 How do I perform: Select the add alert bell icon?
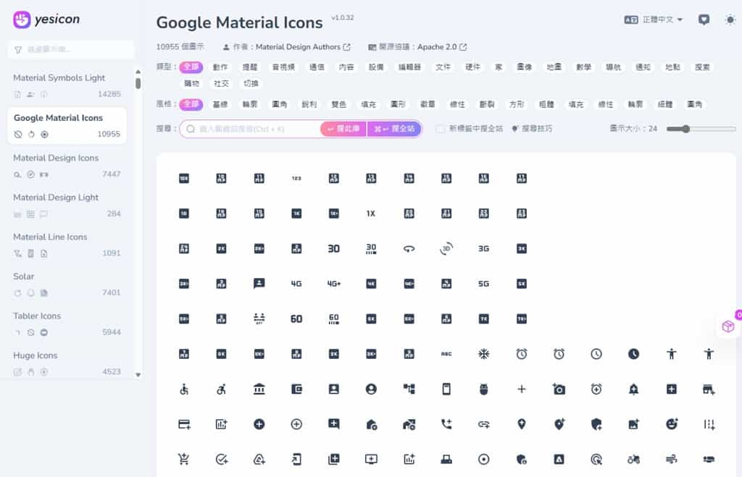633,389
